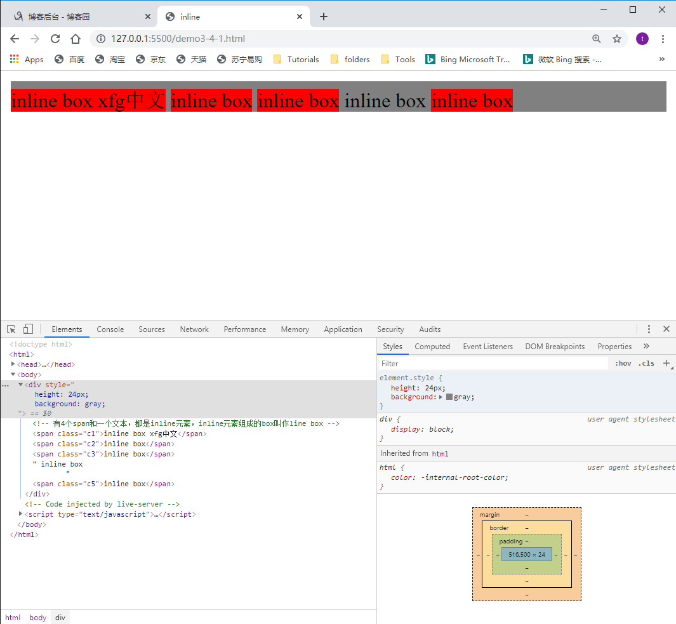Viewport: 676px width, 624px height.
Task: Select the span class c5 node
Action: click(x=103, y=484)
